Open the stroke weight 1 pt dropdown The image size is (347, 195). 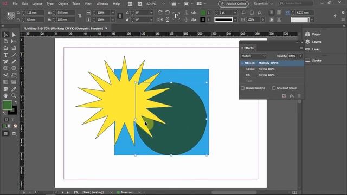pyautogui.click(x=235, y=12)
